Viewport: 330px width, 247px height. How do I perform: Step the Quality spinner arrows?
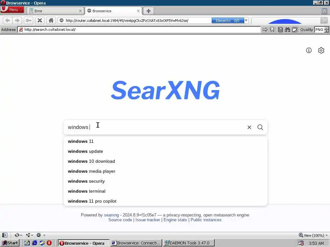click(326, 30)
